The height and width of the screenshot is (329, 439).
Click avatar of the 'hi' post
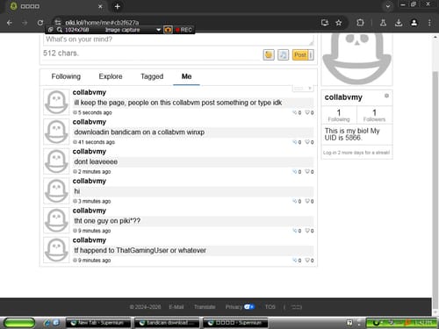pyautogui.click(x=56, y=190)
